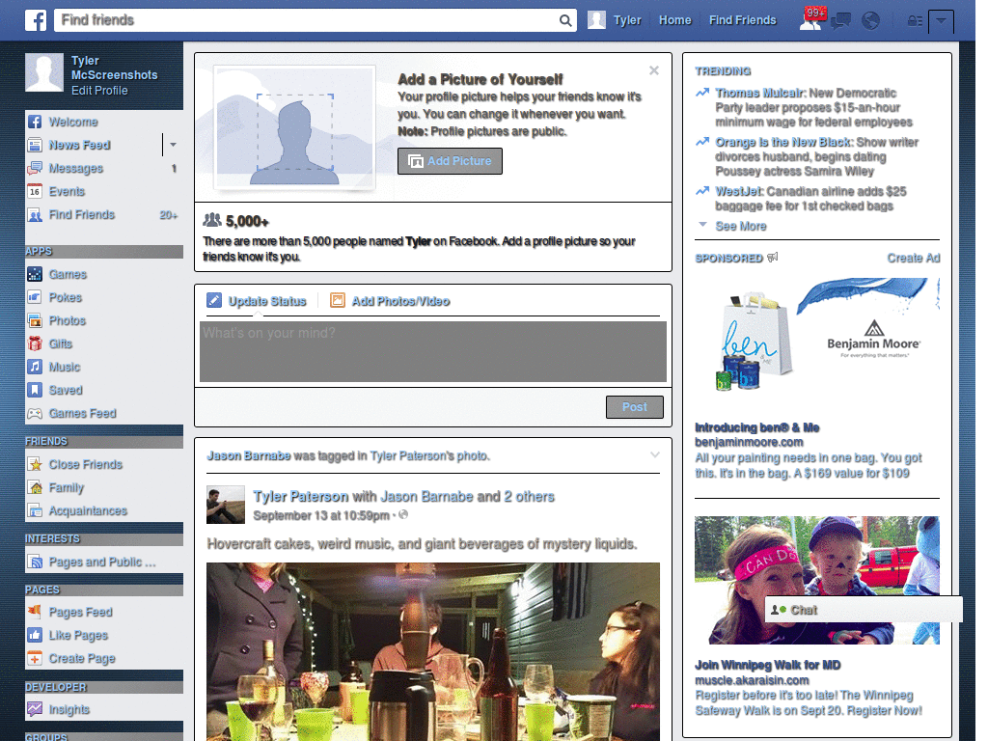Click Tyler Paterson's post avatar thumbnail
This screenshot has height=741, width=988.
(226, 505)
